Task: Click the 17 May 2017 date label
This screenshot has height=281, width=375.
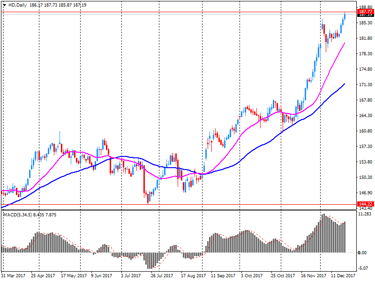Action: (74, 275)
